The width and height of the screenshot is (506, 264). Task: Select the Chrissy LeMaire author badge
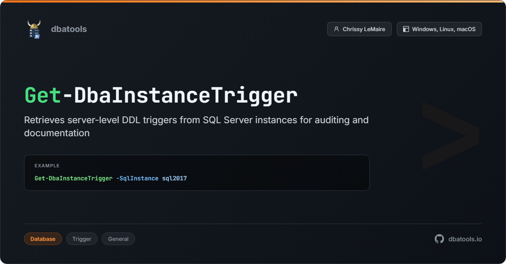(x=359, y=29)
